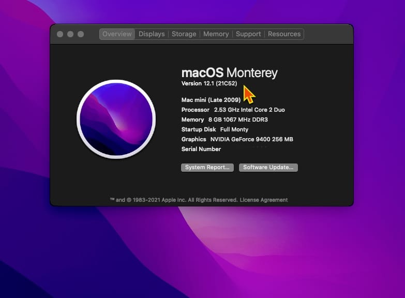Close the About This Mac window
The image size is (405, 298).
[60, 34]
